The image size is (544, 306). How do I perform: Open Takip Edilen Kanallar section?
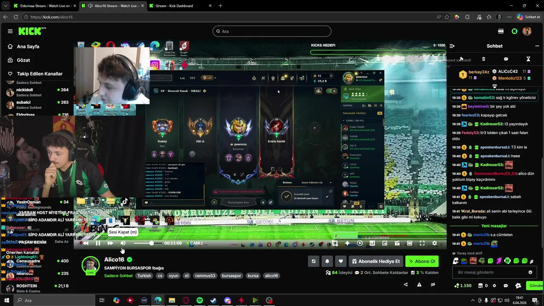pyautogui.click(x=40, y=74)
